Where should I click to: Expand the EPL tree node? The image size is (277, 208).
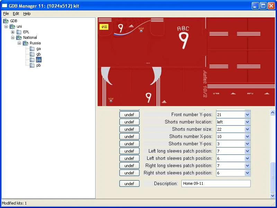click(12, 32)
